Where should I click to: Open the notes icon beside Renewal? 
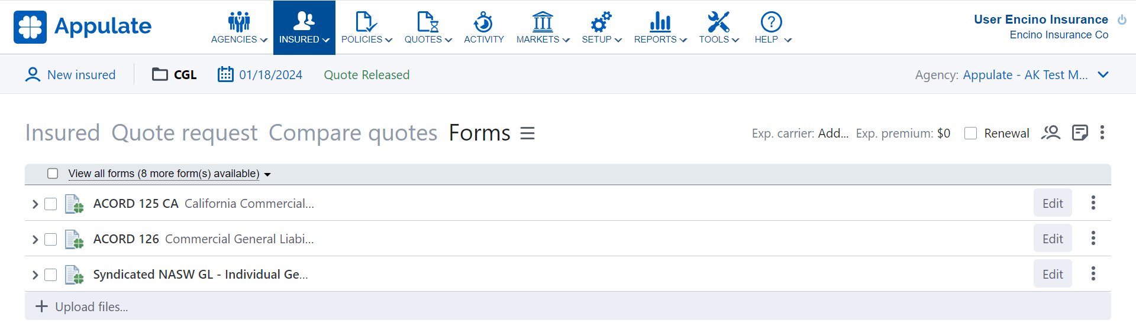[x=1080, y=133]
